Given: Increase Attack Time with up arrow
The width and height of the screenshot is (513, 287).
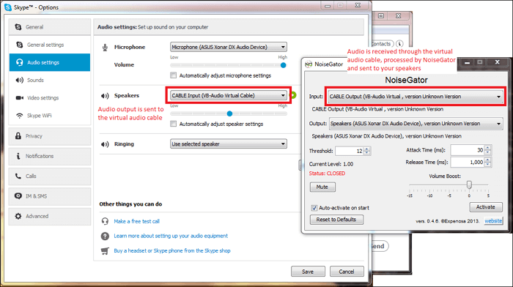Looking at the screenshot, I should pyautogui.click(x=487, y=148).
